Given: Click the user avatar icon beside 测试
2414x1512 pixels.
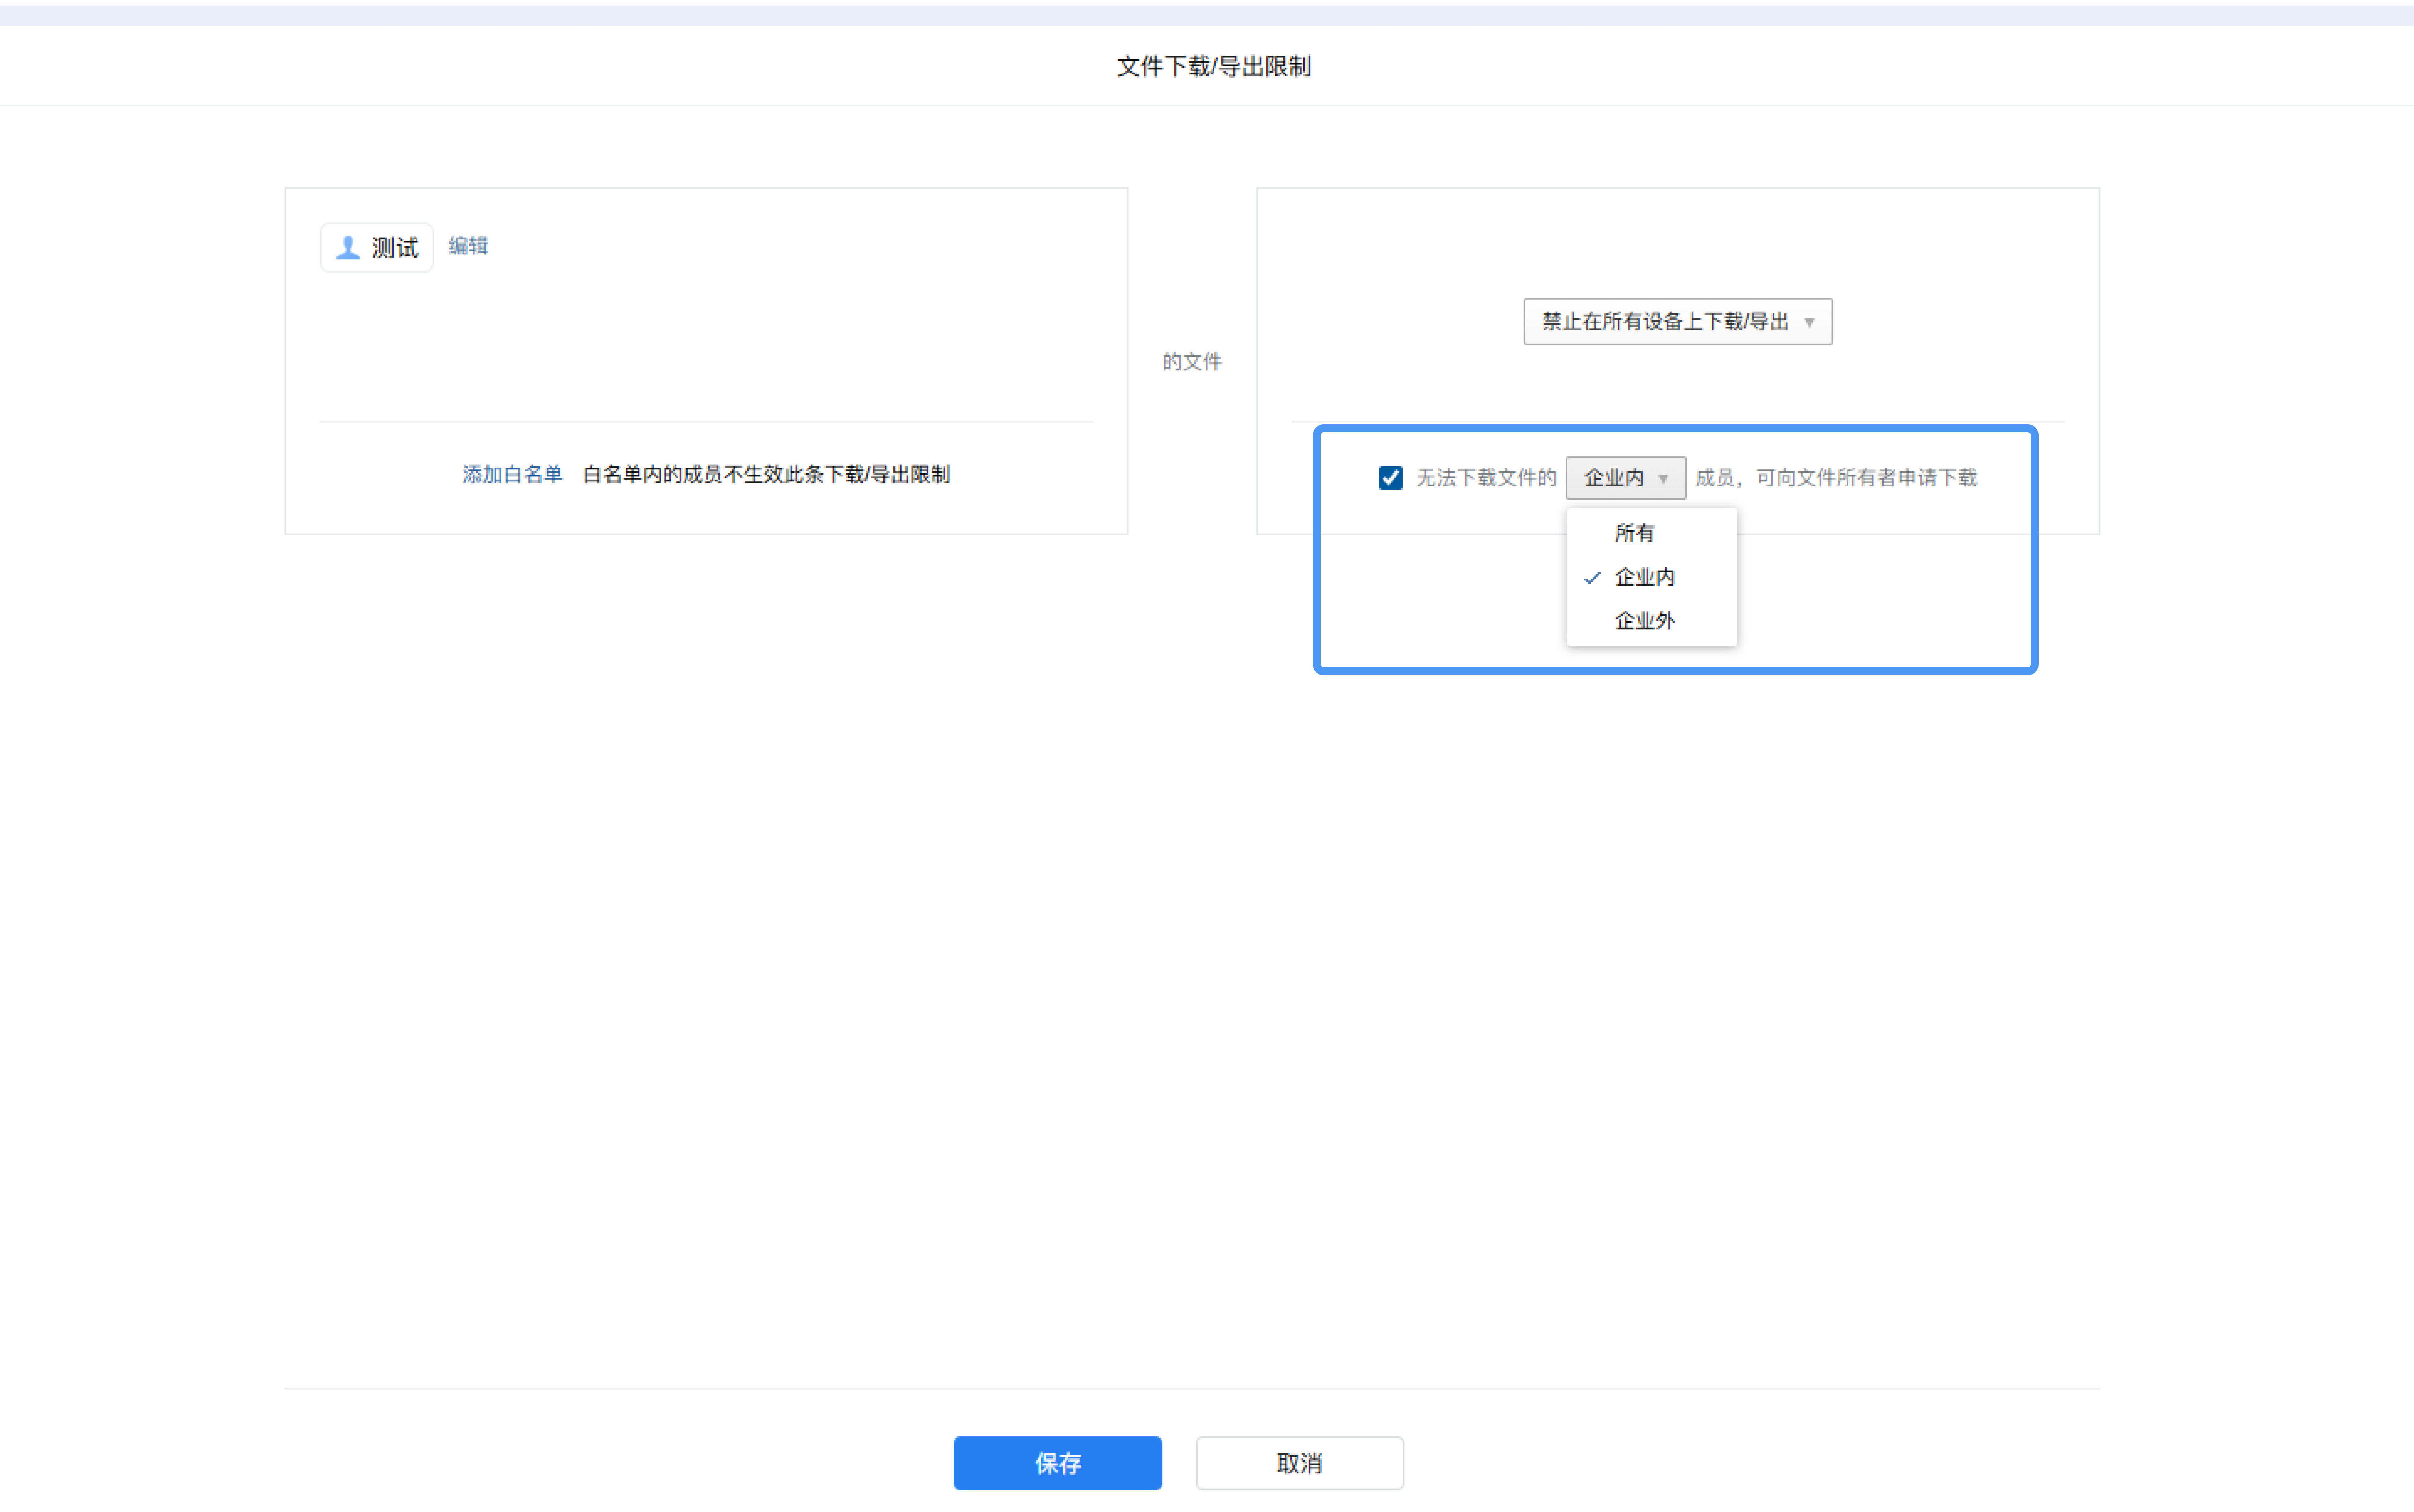Looking at the screenshot, I should [x=347, y=247].
